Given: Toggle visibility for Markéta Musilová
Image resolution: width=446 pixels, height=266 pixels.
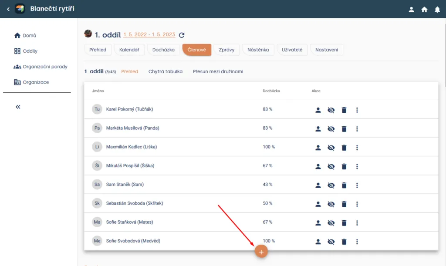Looking at the screenshot, I should 331,129.
